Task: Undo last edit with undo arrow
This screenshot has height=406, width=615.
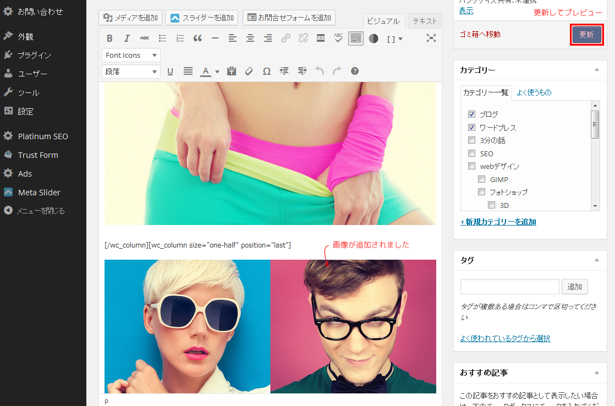Action: click(x=320, y=71)
